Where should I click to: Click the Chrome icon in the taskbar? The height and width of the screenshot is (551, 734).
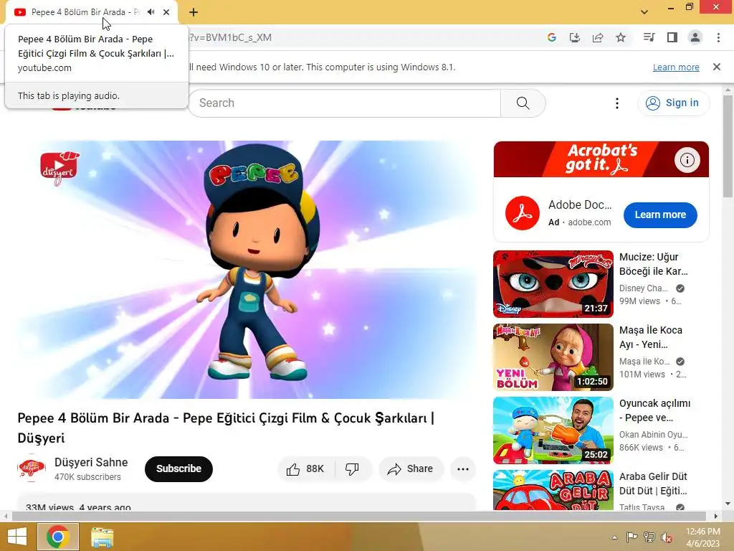(x=58, y=537)
